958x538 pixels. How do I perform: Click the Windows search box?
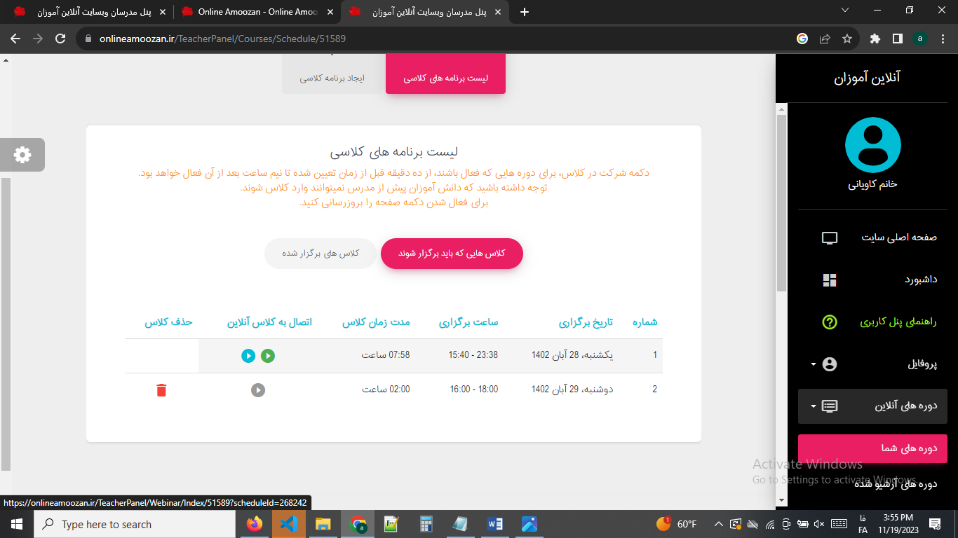135,524
